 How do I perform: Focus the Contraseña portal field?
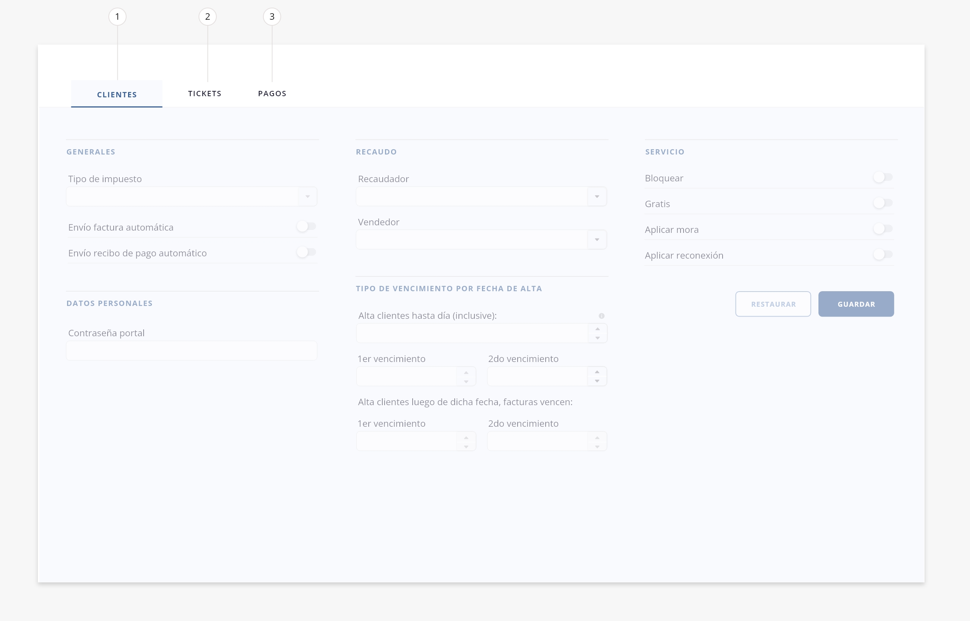pos(191,351)
